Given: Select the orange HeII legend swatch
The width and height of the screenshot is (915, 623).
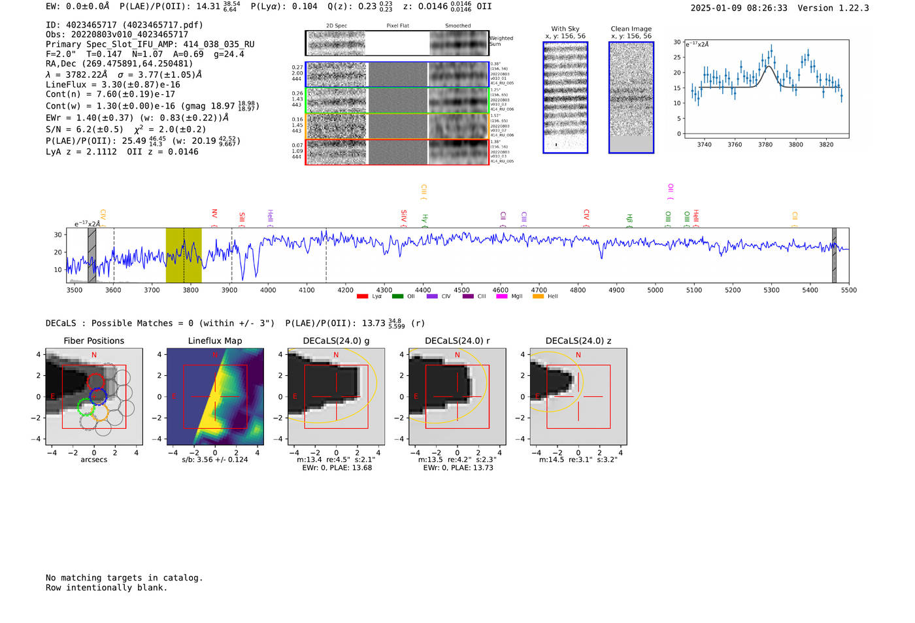Looking at the screenshot, I should pyautogui.click(x=538, y=297).
